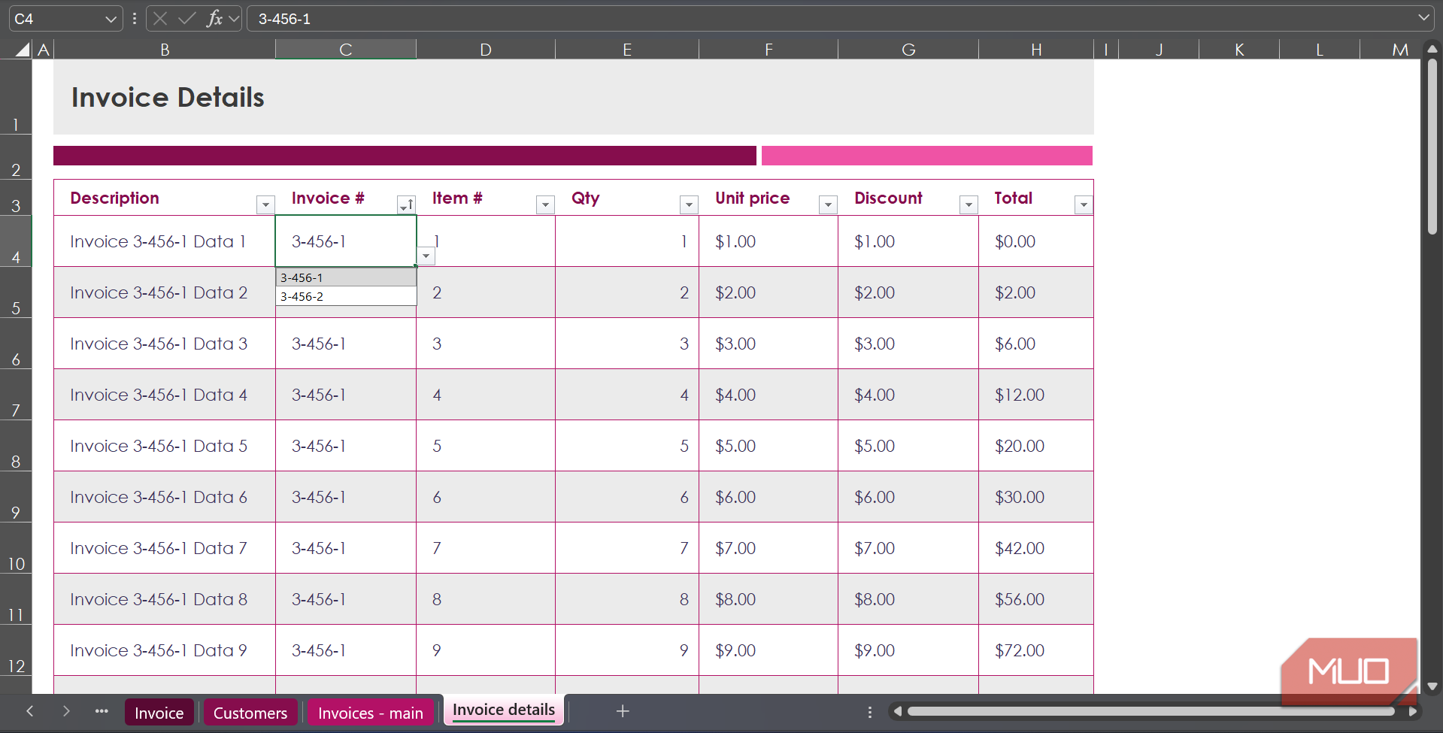Open the Discount column filter dropdown

point(969,204)
